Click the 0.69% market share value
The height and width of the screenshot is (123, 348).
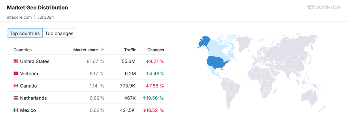[x=97, y=98]
